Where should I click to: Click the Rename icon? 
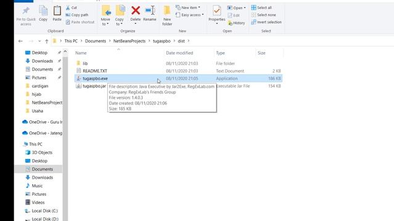coord(150,10)
